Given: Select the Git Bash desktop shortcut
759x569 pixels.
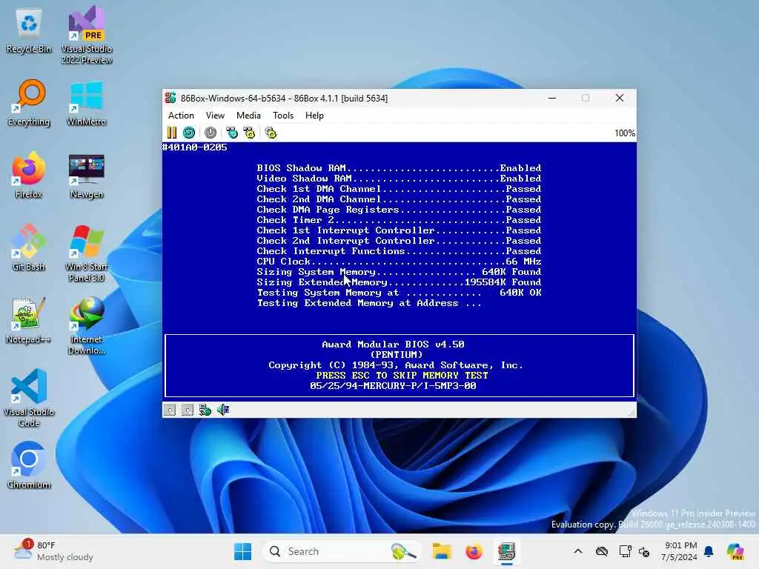Looking at the screenshot, I should [x=29, y=247].
